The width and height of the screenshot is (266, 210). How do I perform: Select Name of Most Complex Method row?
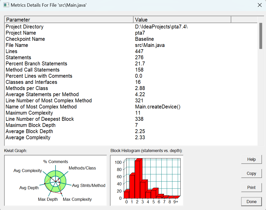(131, 107)
